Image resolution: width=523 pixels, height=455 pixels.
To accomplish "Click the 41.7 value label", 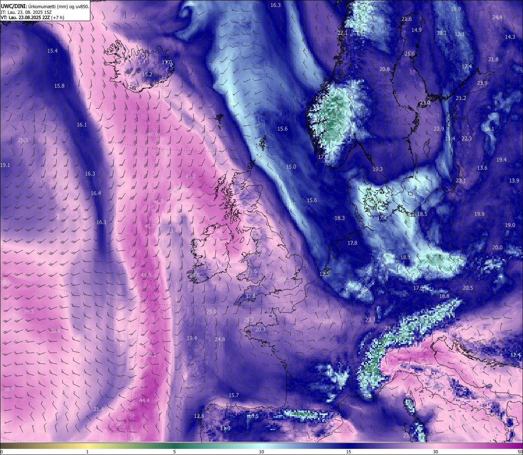I will point(150,226).
